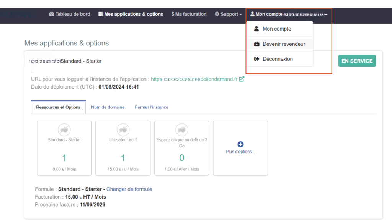Click the 0,00 € / Mois price text

64,169
